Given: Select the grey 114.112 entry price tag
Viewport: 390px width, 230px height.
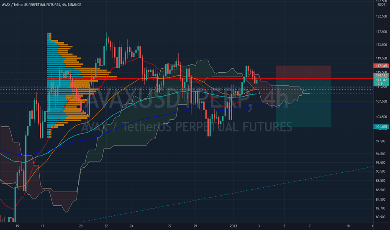Looking at the screenshot, I should point(381,75).
